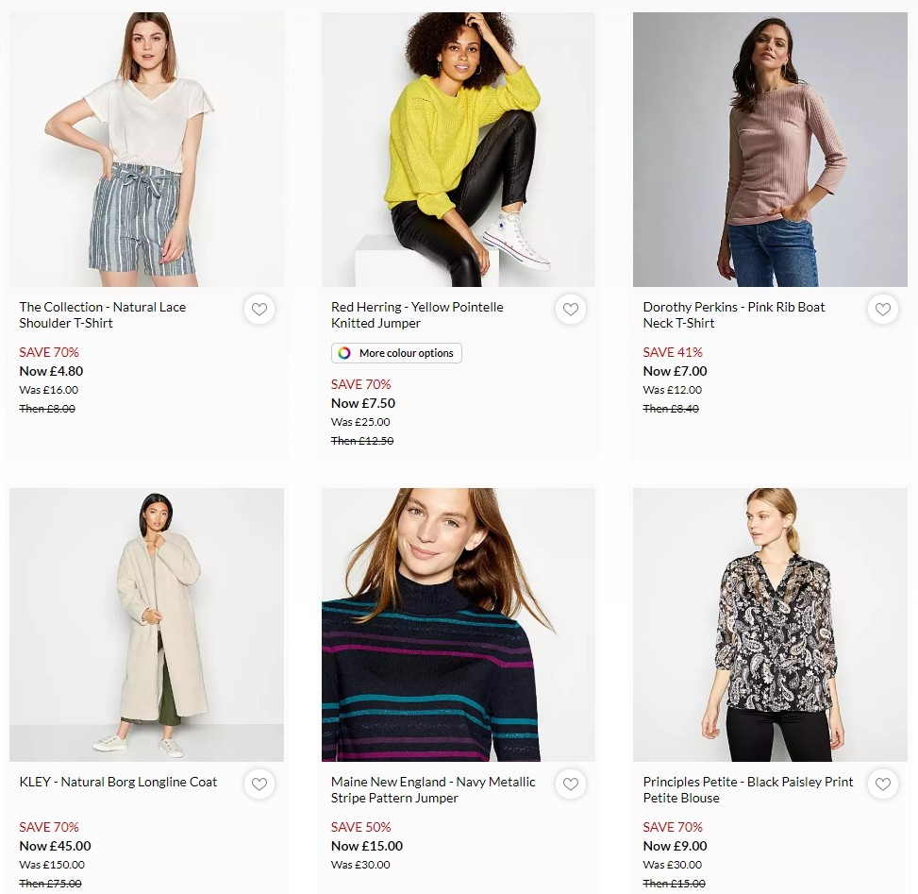Viewport: 918px width, 894px height.
Task: Click the paisley print blouse product photo
Action: 770,624
